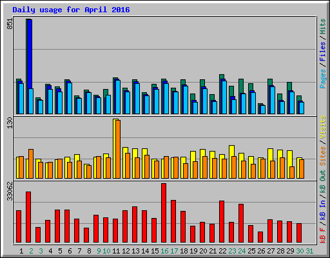Click the red kB bar for day 2
The height and width of the screenshot is (258, 330).
pos(28,217)
